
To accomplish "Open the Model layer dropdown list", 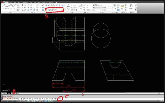I will coord(65,10).
